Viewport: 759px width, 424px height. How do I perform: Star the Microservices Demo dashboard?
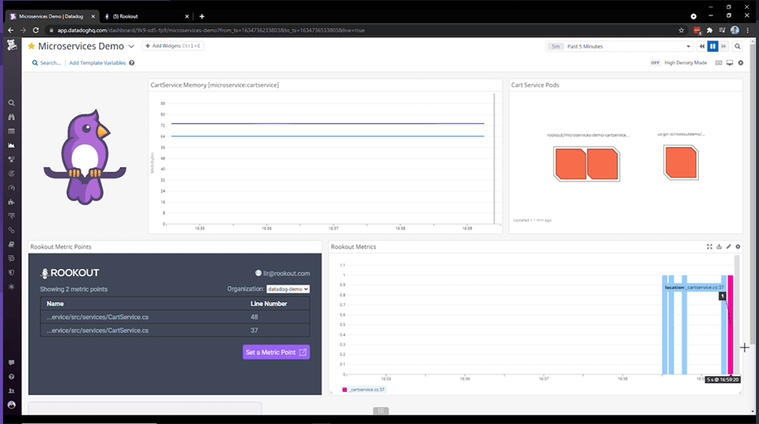click(x=31, y=46)
